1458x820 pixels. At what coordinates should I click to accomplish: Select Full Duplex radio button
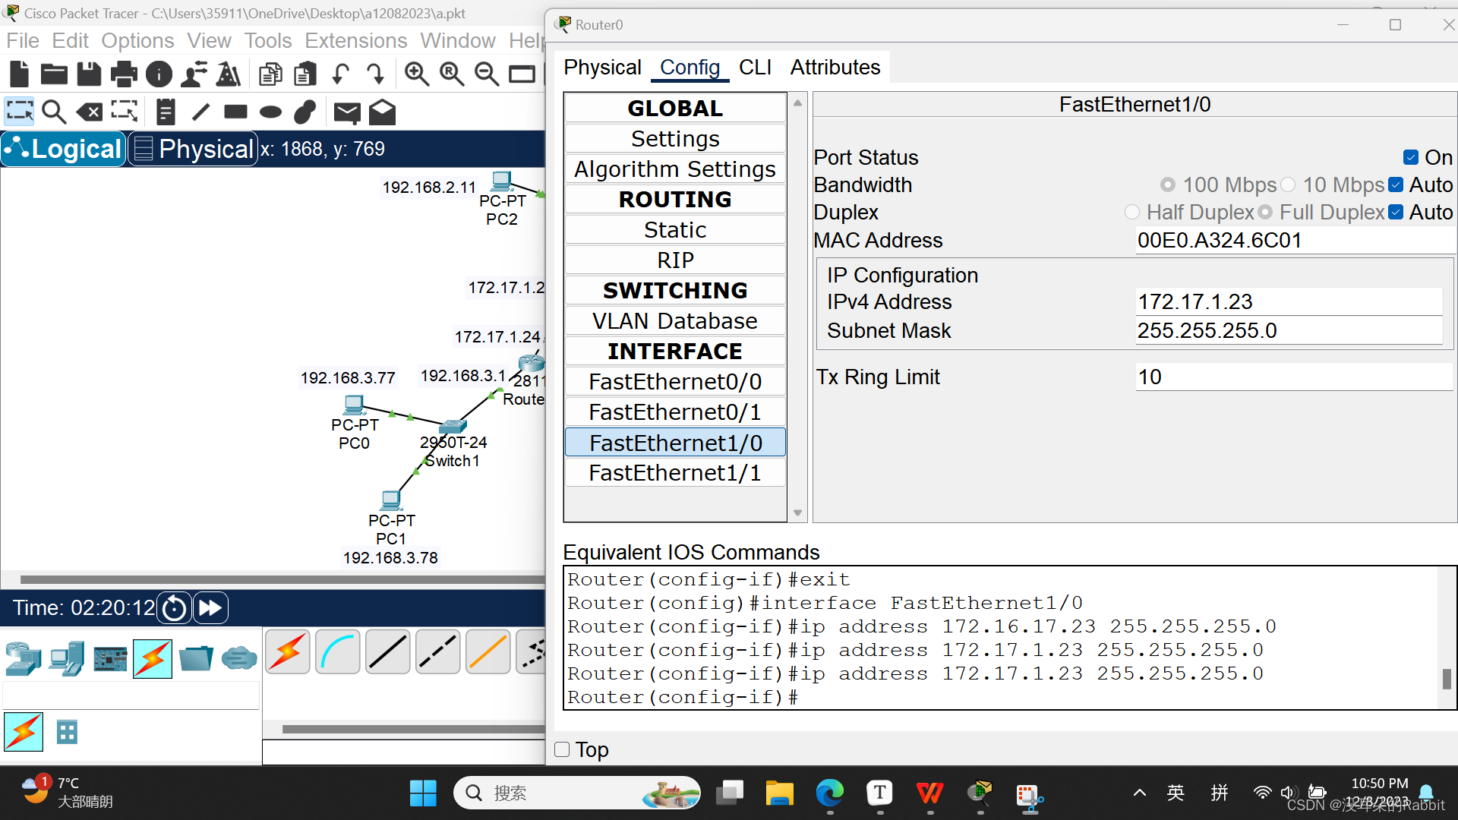1265,212
